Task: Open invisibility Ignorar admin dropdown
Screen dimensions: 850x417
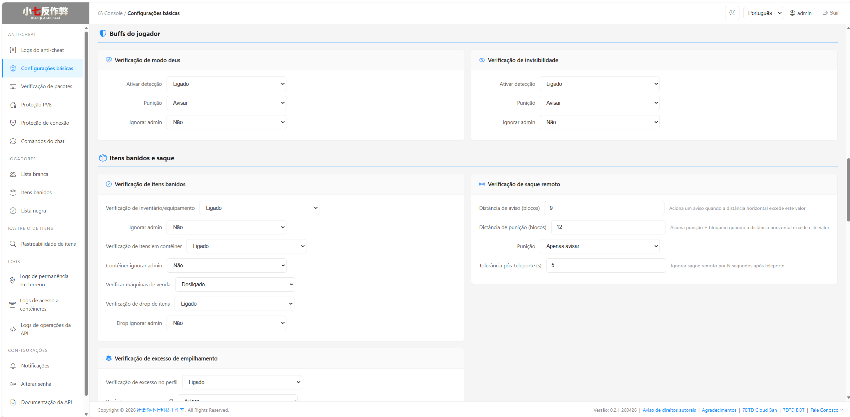Action: coord(599,122)
